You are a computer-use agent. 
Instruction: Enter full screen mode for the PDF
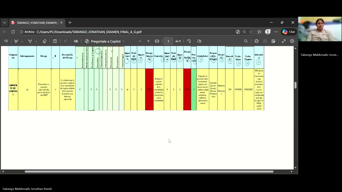coord(284,41)
